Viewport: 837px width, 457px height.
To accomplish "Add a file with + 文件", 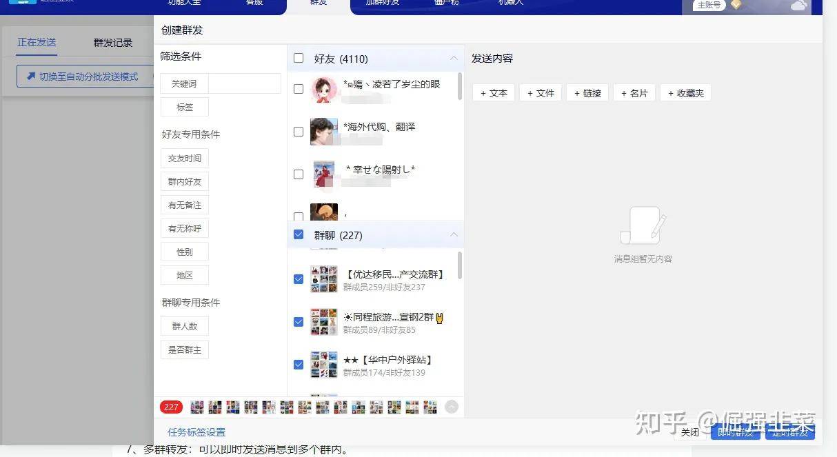I will point(541,93).
